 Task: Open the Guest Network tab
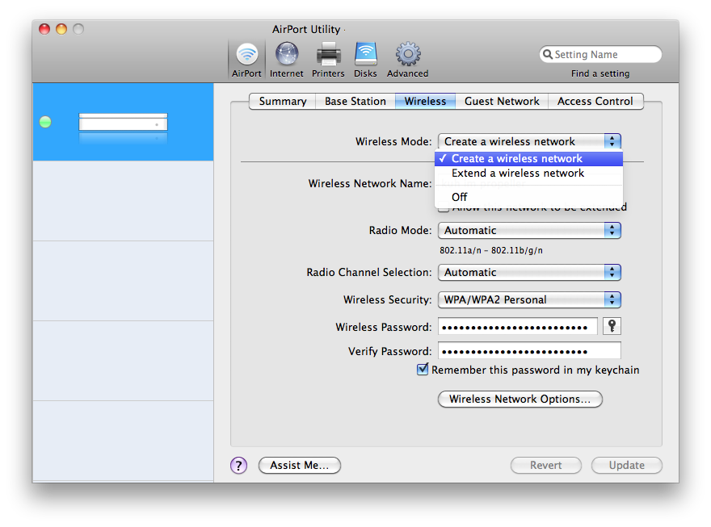(x=502, y=101)
